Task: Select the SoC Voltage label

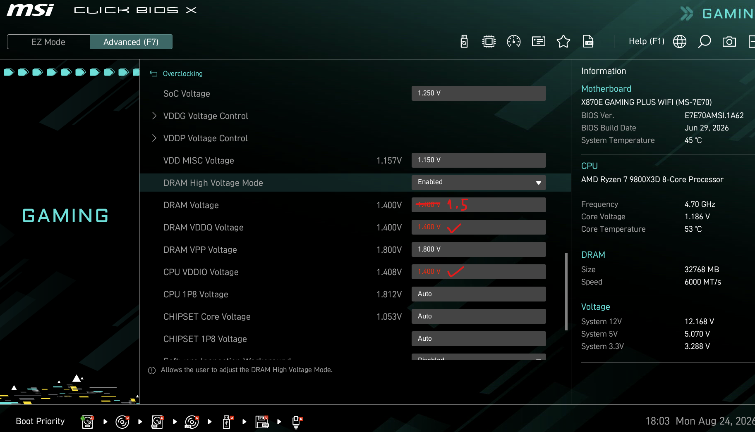Action: 187,94
